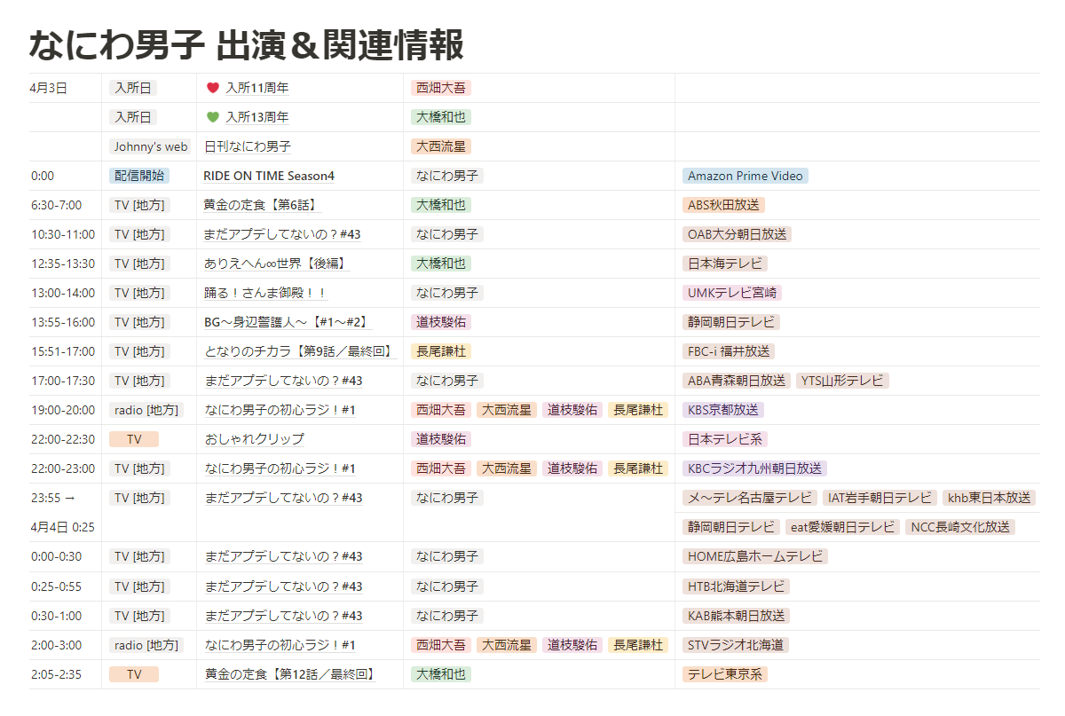Click the 西畑大吾 tag in 入所11周年 row
The height and width of the screenshot is (716, 1065).
click(441, 88)
